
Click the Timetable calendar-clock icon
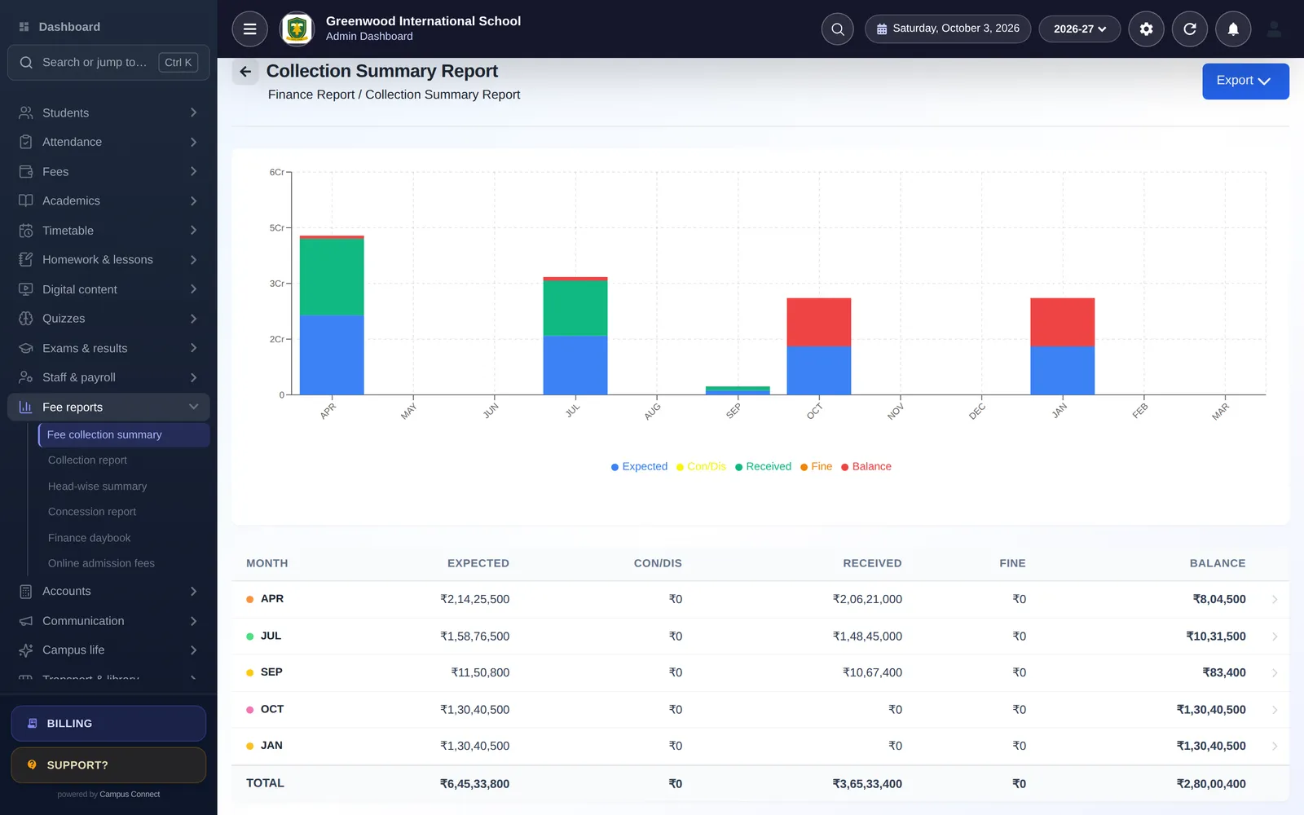pos(26,231)
